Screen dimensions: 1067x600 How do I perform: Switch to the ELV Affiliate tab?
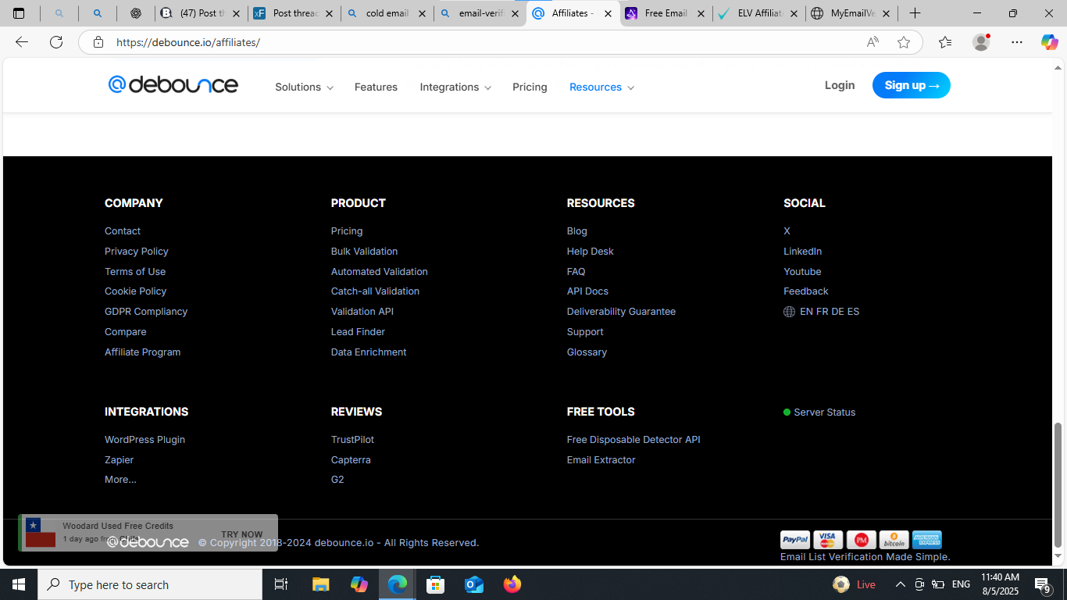pos(758,13)
